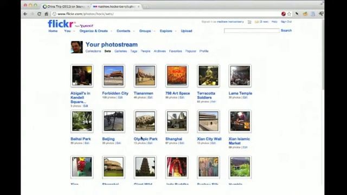Open the FlickrMail envelope icon

pyautogui.click(x=256, y=22)
